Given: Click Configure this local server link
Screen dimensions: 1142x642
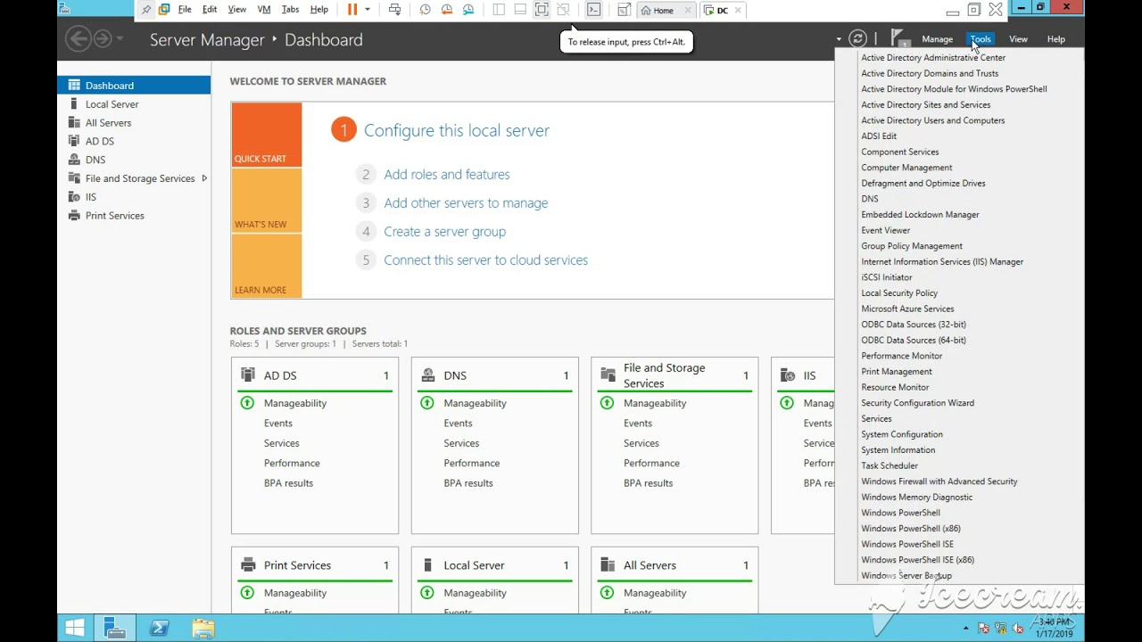Looking at the screenshot, I should coord(456,130).
